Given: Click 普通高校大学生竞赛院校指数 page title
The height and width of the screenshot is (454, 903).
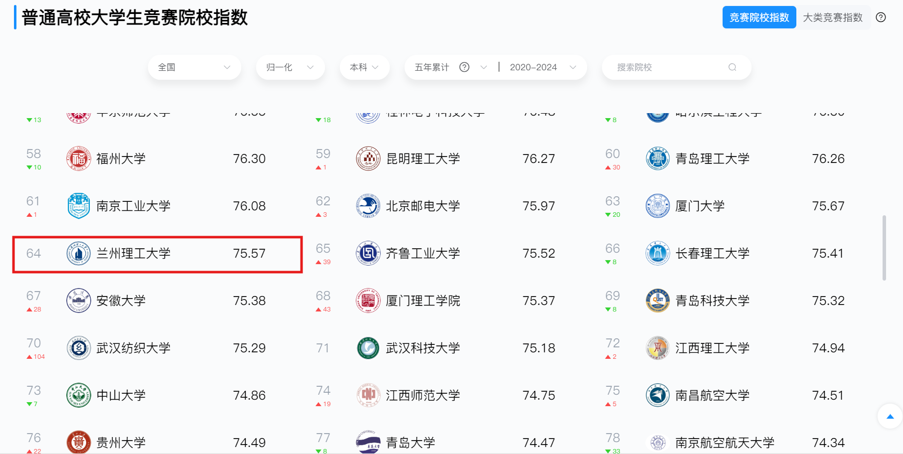Looking at the screenshot, I should pos(135,17).
